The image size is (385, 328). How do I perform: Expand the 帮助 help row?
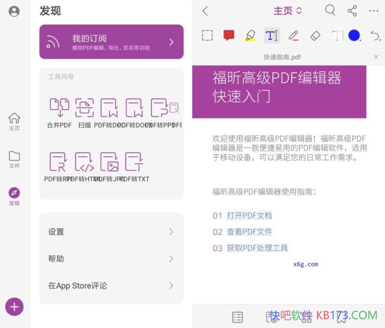click(x=111, y=259)
